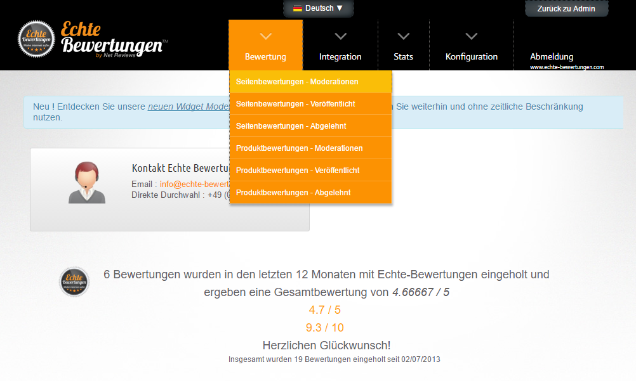Image resolution: width=636 pixels, height=381 pixels.
Task: Click the Herzlichen Glückwunsch! text
Action: (x=326, y=345)
